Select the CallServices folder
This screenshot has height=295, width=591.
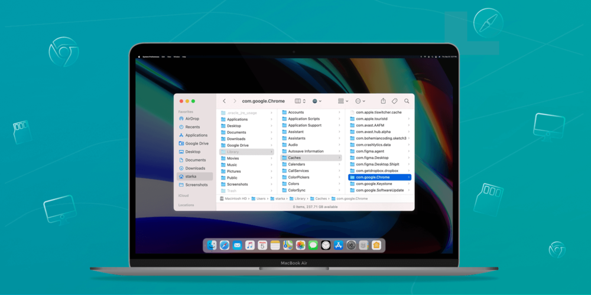coord(311,171)
